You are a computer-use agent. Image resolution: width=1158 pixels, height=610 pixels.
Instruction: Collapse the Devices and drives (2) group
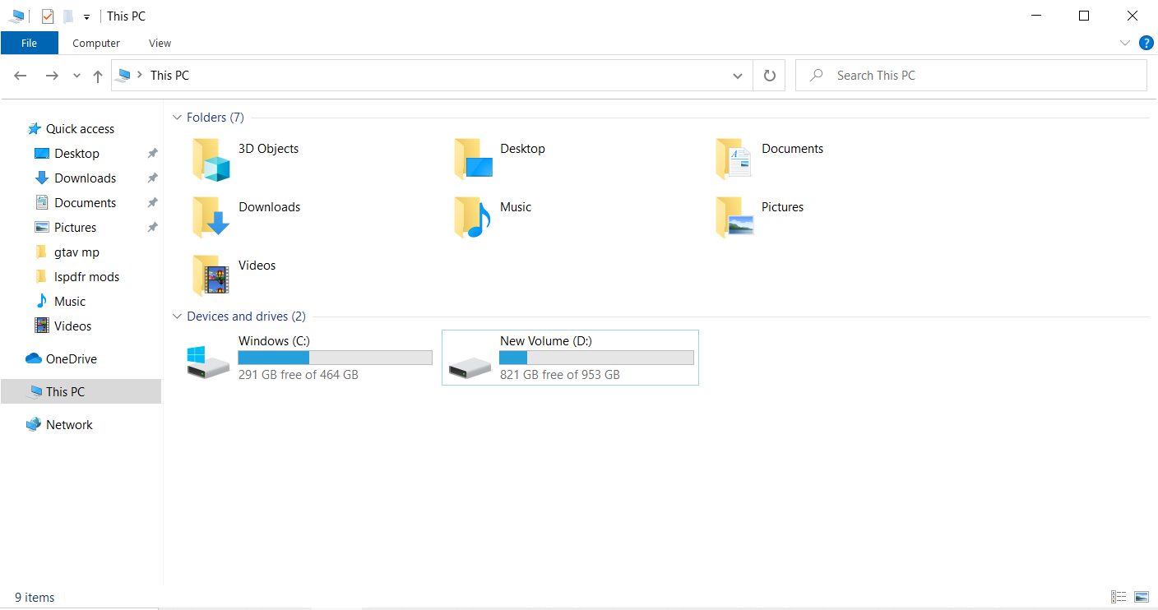pyautogui.click(x=177, y=317)
